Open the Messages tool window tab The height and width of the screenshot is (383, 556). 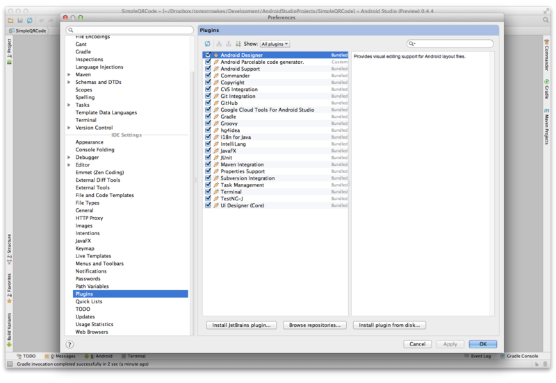pyautogui.click(x=60, y=356)
